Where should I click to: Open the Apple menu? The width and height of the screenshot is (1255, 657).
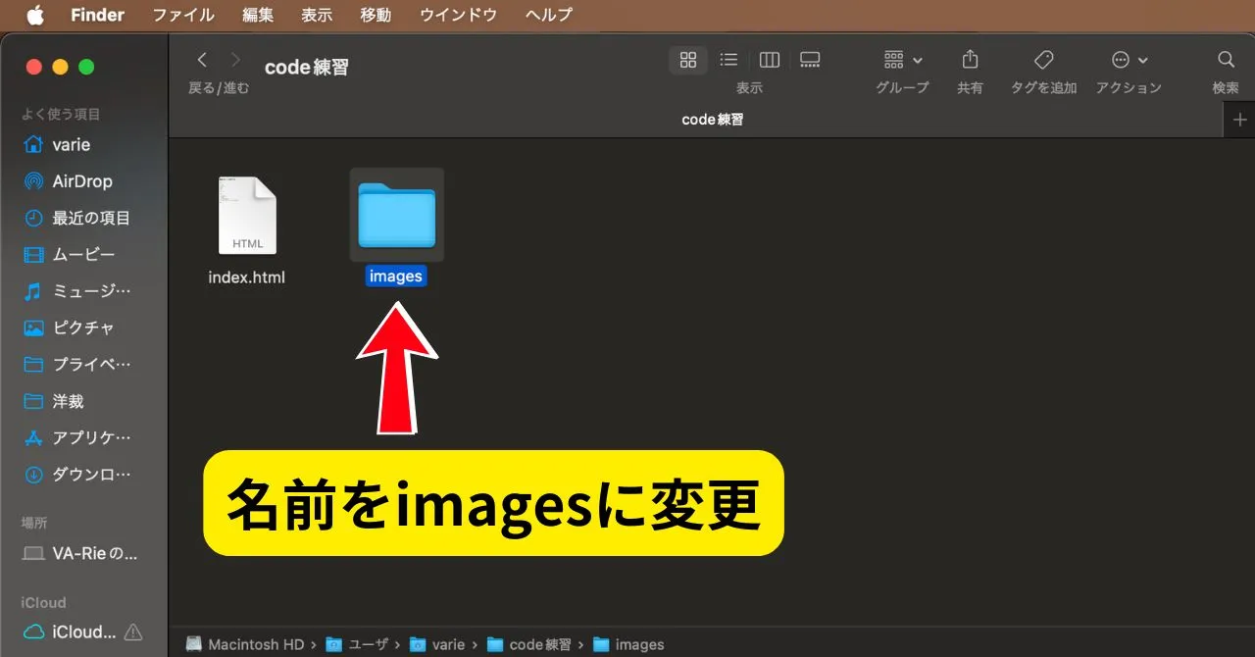click(x=35, y=15)
